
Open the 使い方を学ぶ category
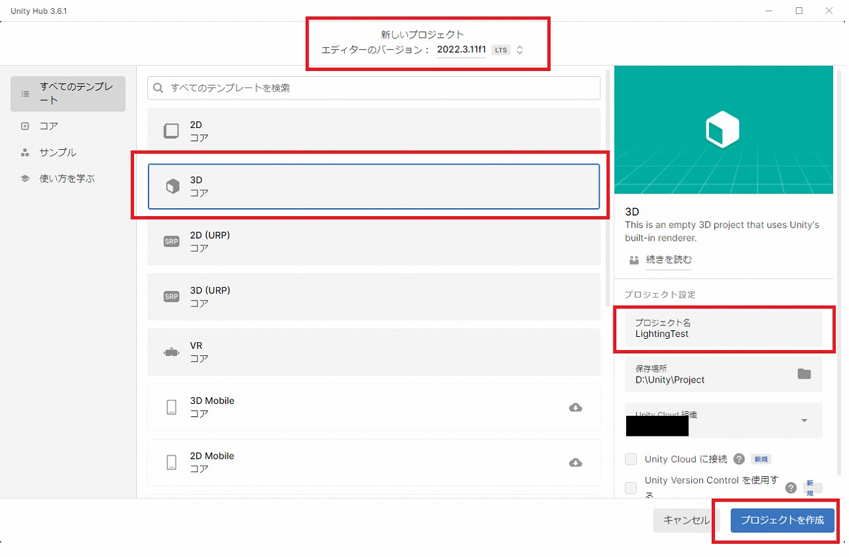tap(68, 178)
